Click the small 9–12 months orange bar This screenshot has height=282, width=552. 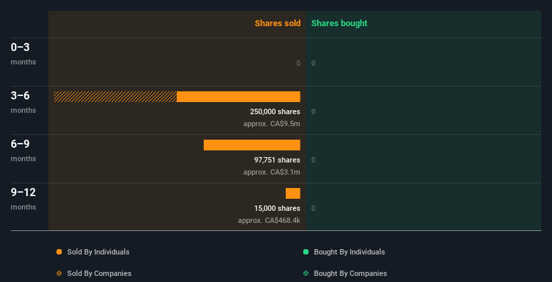(x=292, y=193)
